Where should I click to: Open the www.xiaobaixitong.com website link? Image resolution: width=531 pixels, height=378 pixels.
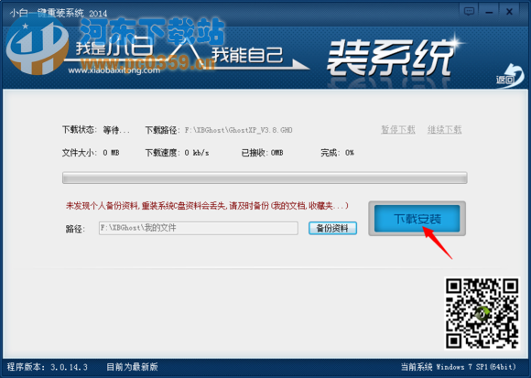click(x=114, y=70)
